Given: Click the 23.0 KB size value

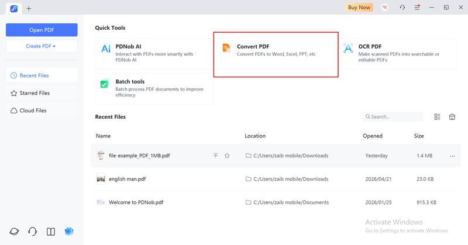Looking at the screenshot, I should pyautogui.click(x=425, y=179).
